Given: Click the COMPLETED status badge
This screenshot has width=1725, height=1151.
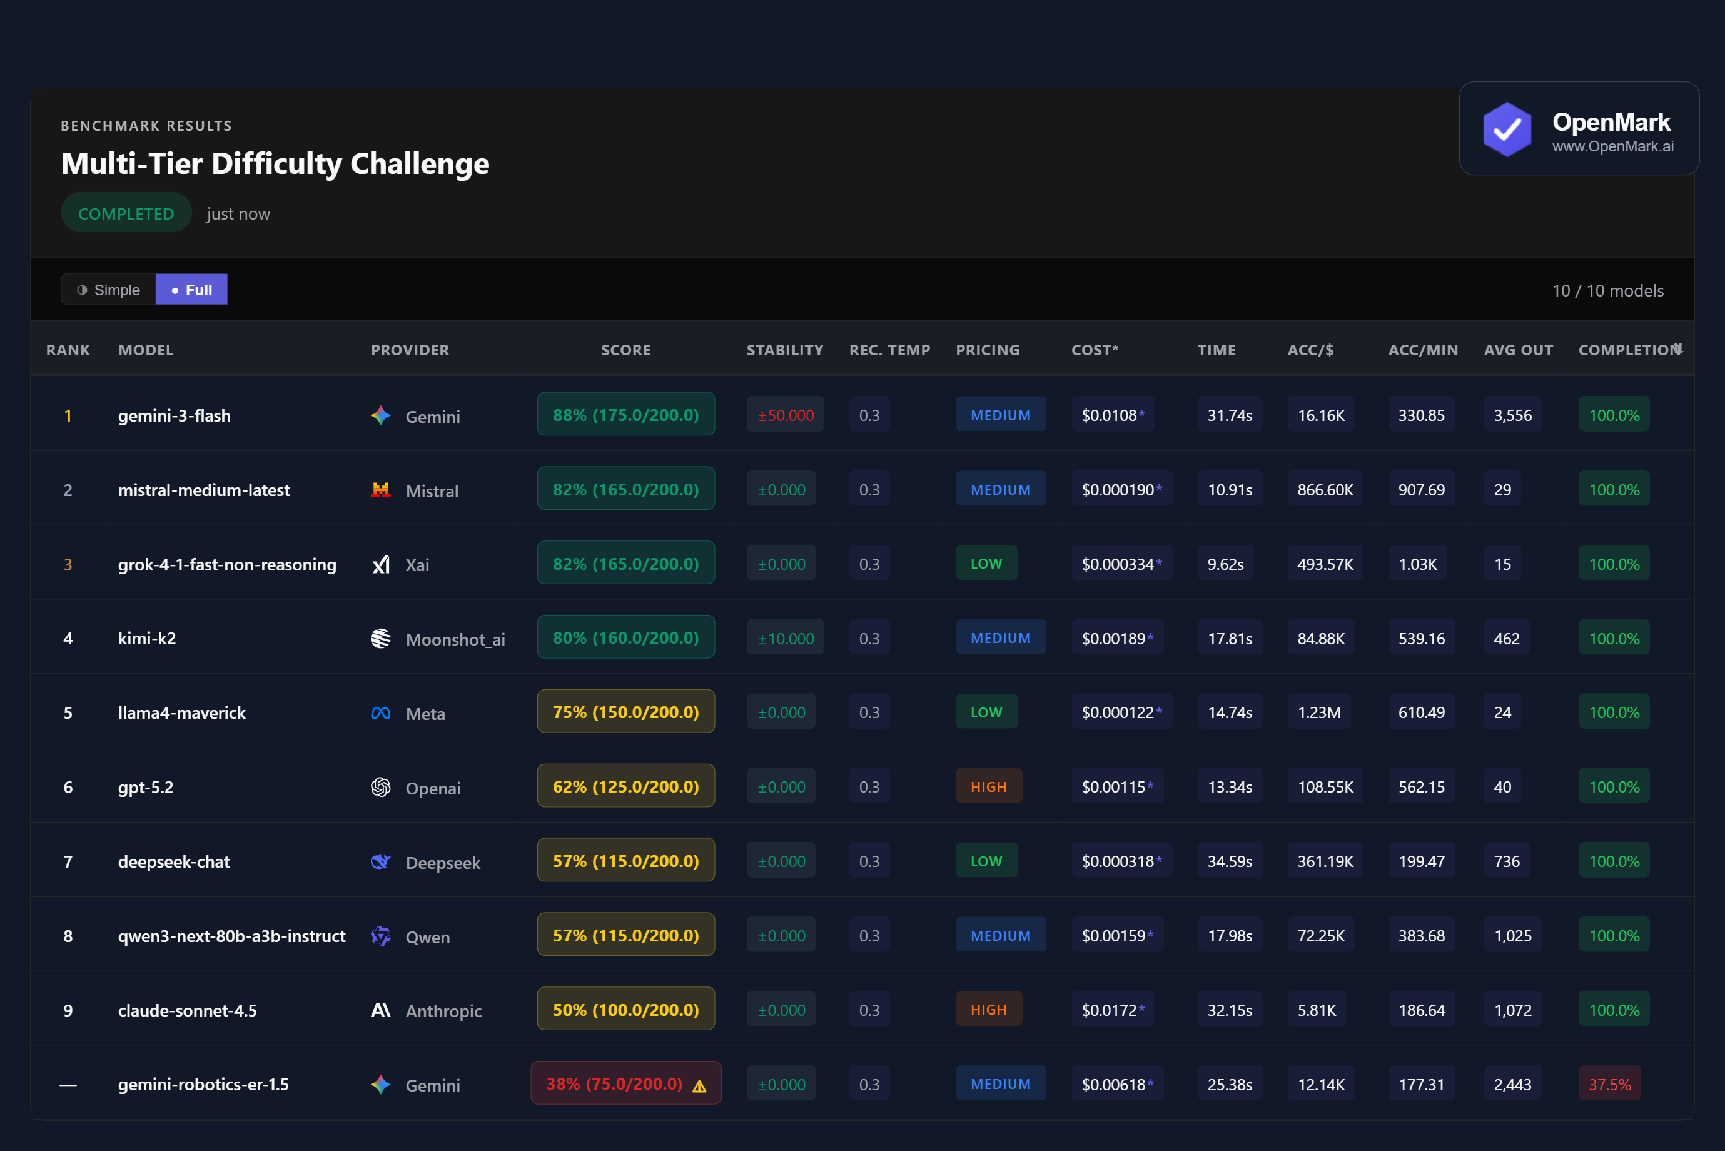Looking at the screenshot, I should click(126, 213).
